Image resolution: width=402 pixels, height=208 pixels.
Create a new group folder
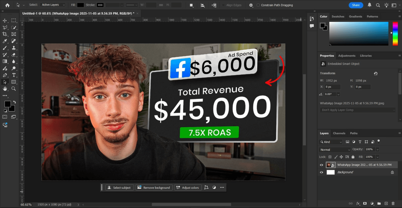[x=379, y=203]
